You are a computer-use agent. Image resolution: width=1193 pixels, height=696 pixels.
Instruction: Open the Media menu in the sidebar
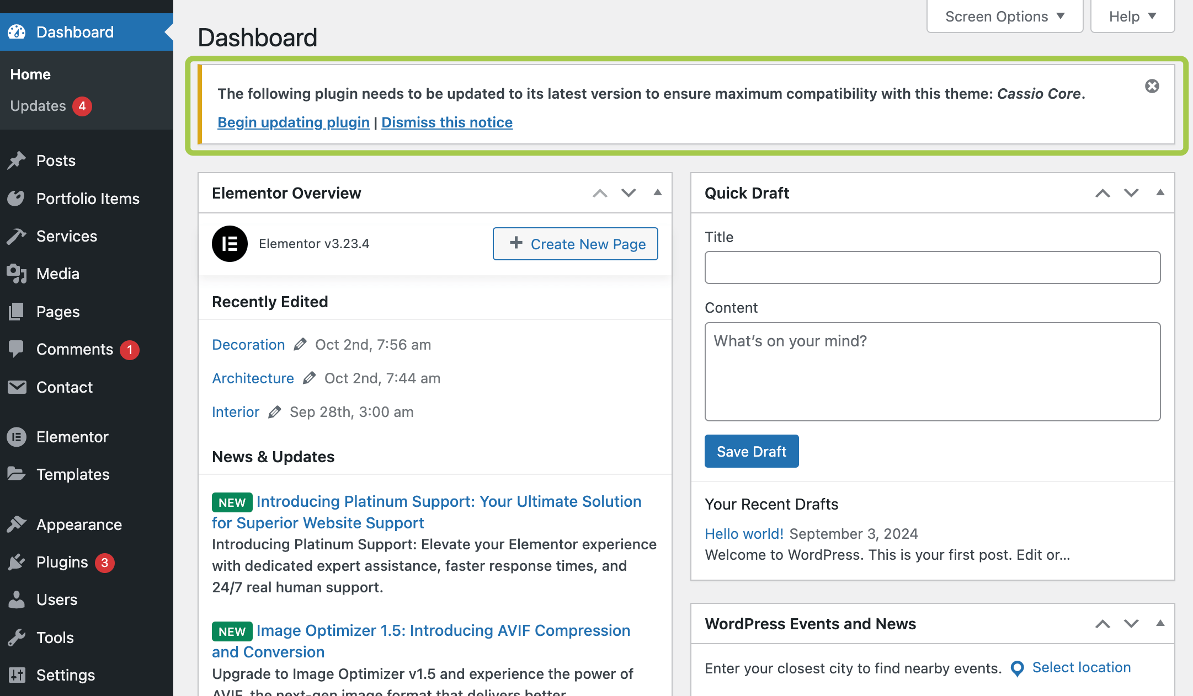[57, 274]
